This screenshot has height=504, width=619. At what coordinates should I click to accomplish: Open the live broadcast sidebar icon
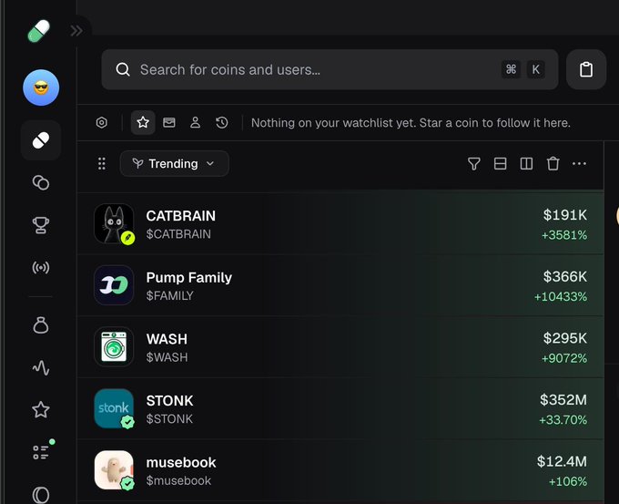41,268
